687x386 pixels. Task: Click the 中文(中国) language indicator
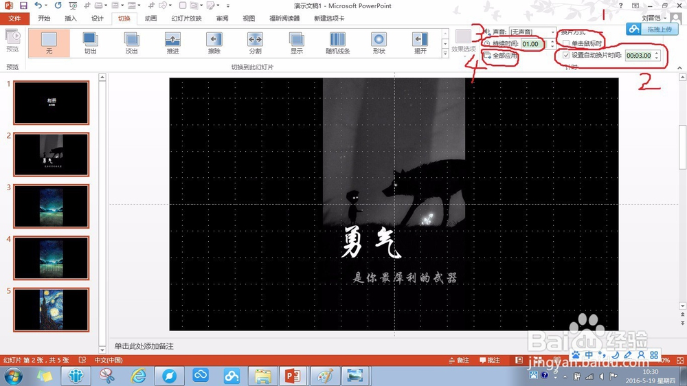point(109,360)
